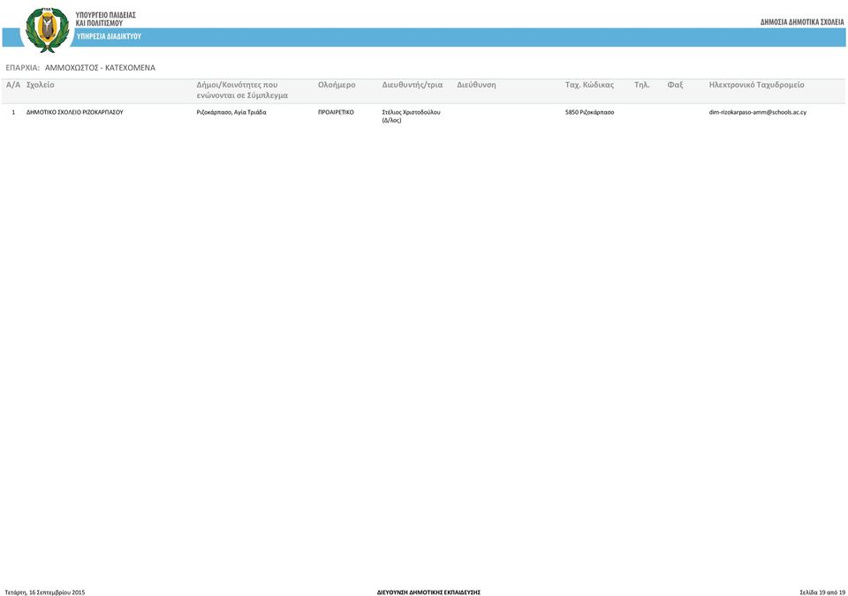Image resolution: width=848 pixels, height=596 pixels.
Task: Click the Σελίδα 19 από 19 page indicator
Action: pos(821,592)
